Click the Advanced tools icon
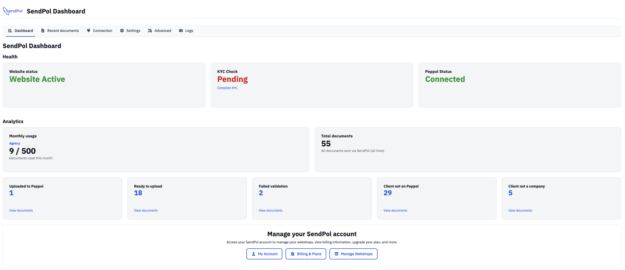Screen dimensions: 625x270 pyautogui.click(x=150, y=31)
